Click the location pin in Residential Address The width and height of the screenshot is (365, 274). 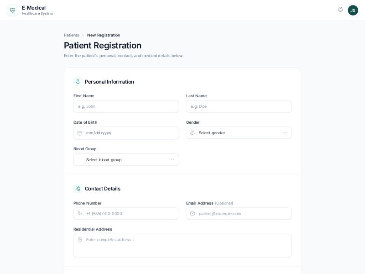(x=80, y=240)
